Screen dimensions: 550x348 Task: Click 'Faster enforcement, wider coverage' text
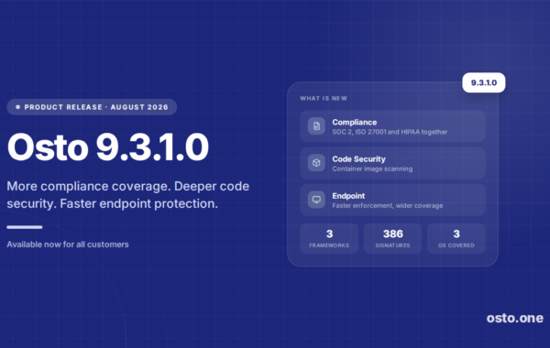pos(387,206)
